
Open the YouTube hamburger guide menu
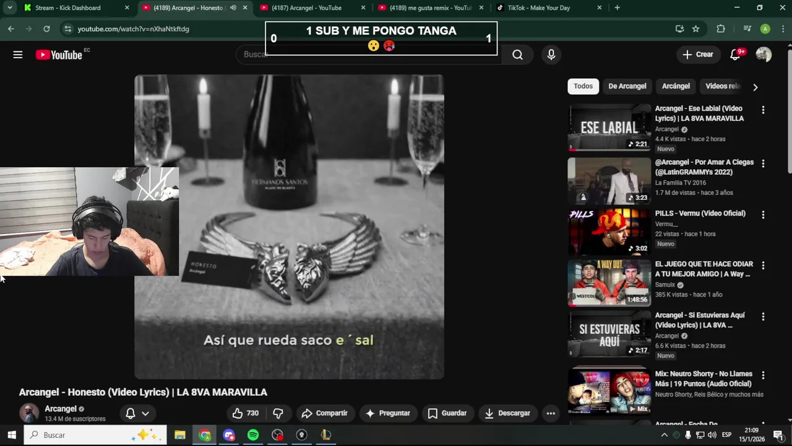pos(18,55)
